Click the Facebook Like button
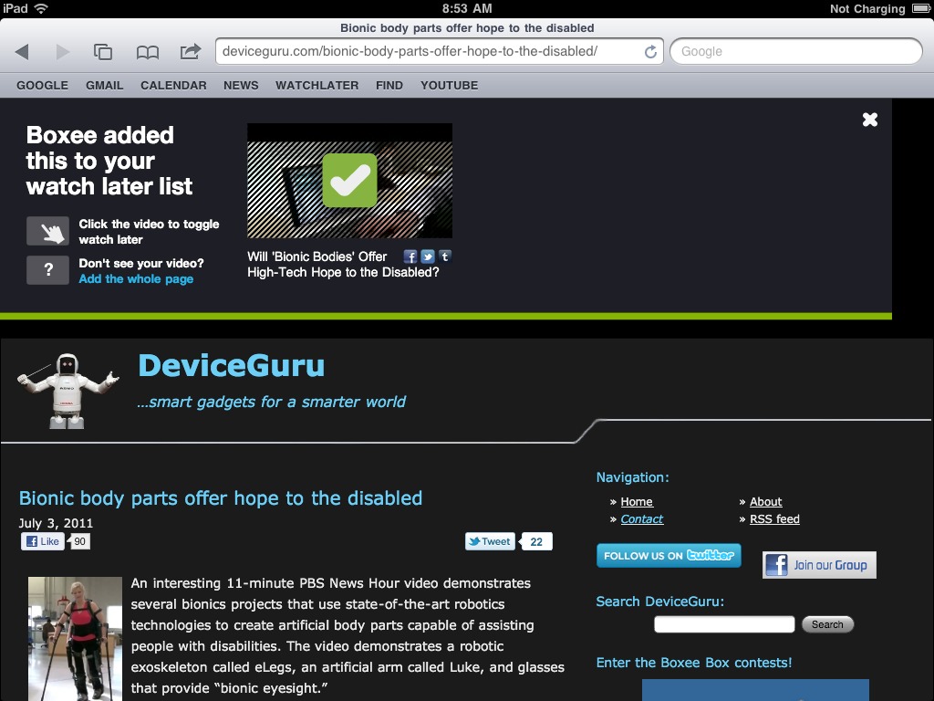Screen dimensions: 934x701 tap(42, 541)
